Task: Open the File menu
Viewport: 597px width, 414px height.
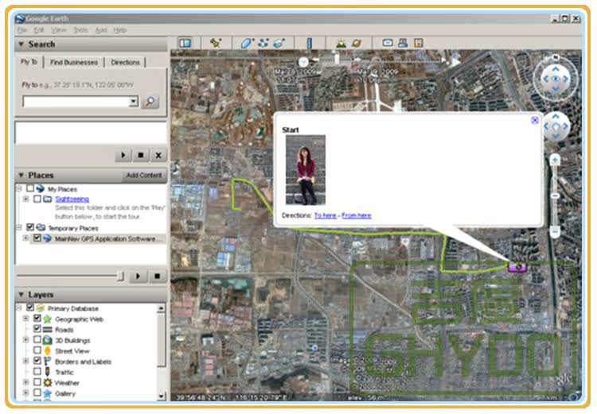Action: (x=21, y=30)
